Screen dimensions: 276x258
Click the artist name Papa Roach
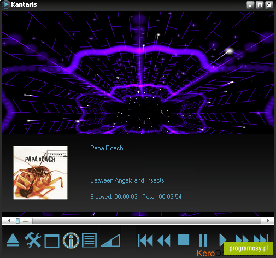click(x=107, y=148)
